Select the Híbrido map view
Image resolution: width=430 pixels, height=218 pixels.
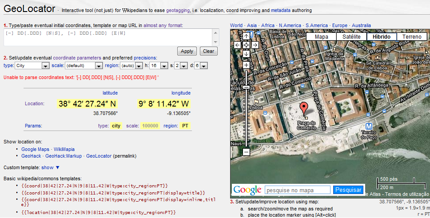[x=382, y=37]
